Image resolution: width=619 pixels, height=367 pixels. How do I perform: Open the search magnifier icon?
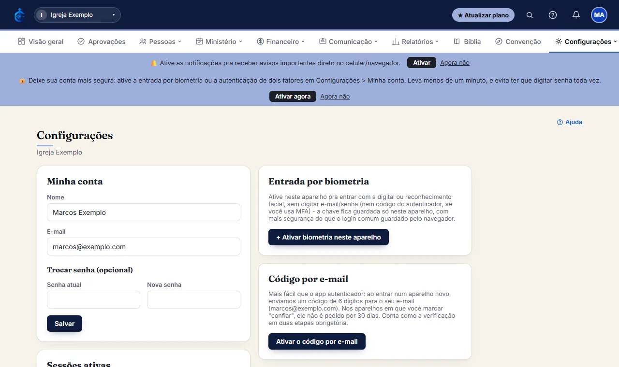(530, 15)
